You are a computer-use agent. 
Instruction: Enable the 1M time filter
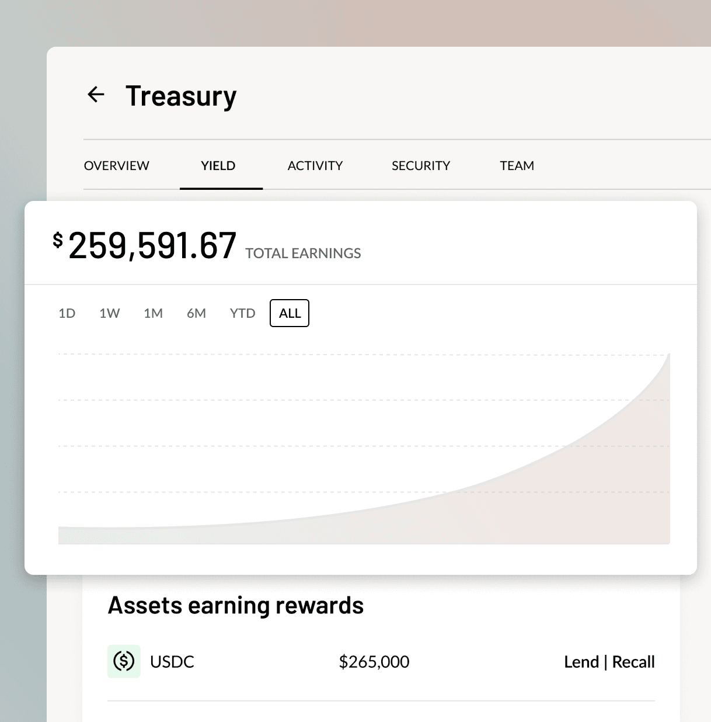click(x=153, y=313)
